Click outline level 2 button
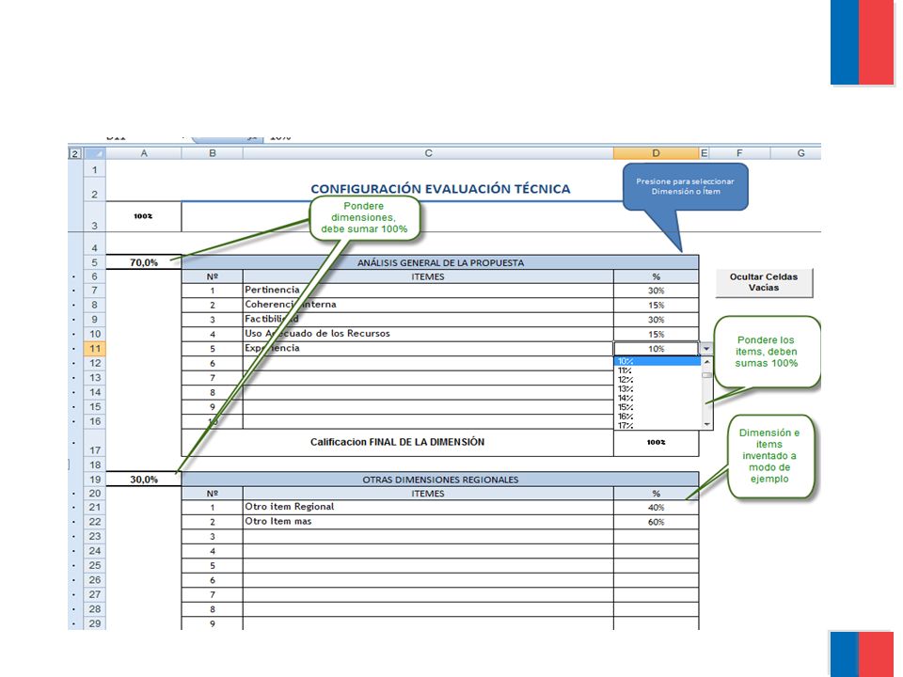 pyautogui.click(x=75, y=153)
